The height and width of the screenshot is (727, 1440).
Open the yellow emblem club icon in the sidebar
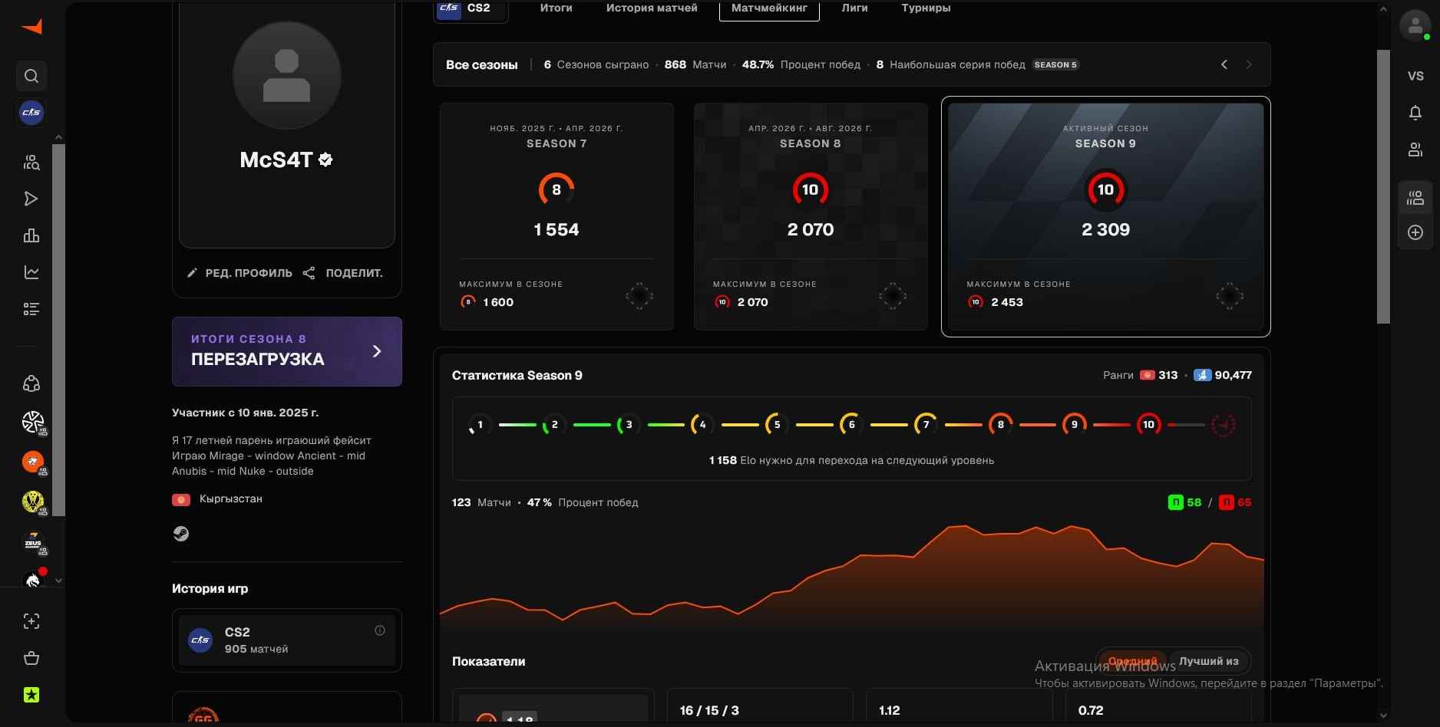[x=33, y=502]
